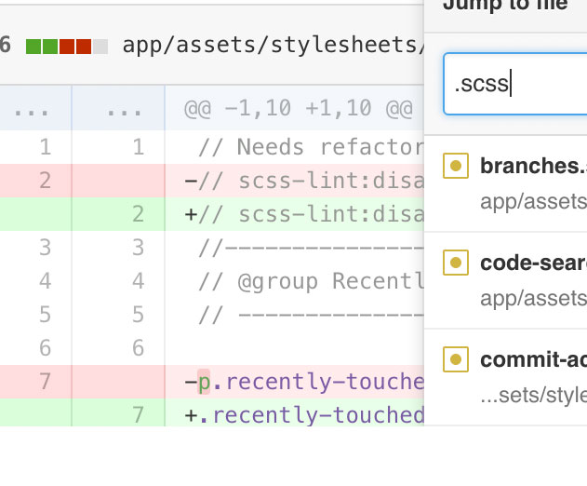Viewport: 587px width, 486px height.
Task: Click old line number 4
Action: pyautogui.click(x=45, y=281)
